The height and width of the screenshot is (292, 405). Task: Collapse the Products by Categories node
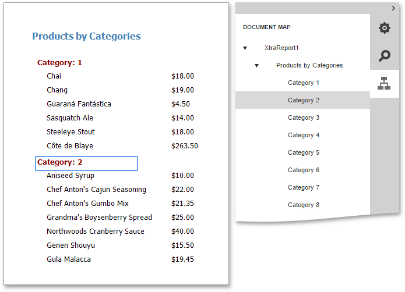(257, 66)
